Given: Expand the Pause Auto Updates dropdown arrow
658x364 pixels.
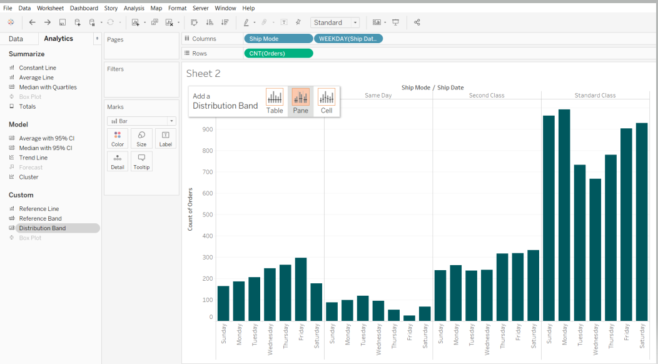Looking at the screenshot, I should coord(101,23).
